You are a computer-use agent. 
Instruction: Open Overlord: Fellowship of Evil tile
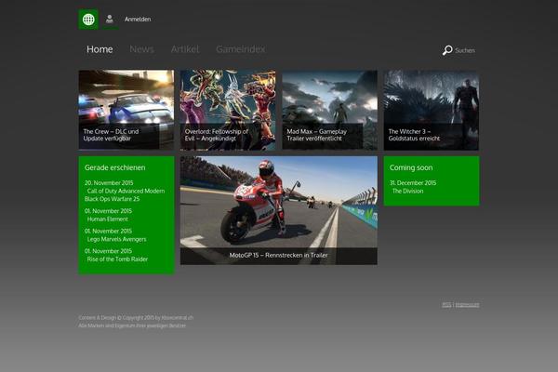tap(228, 110)
